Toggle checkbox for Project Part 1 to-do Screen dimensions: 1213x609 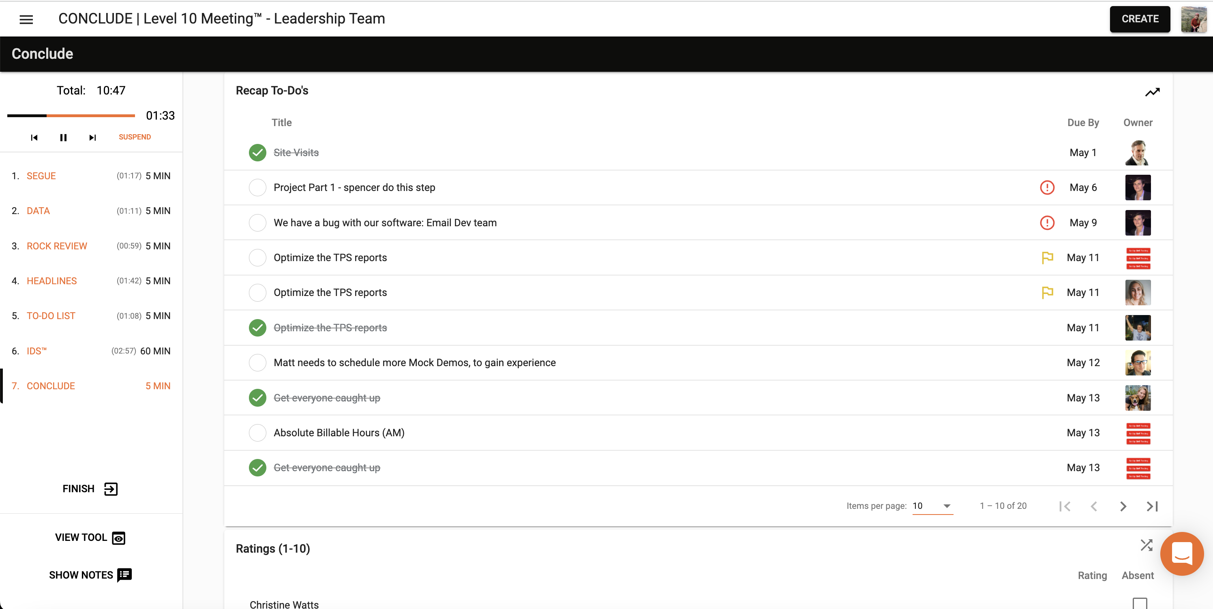point(257,187)
